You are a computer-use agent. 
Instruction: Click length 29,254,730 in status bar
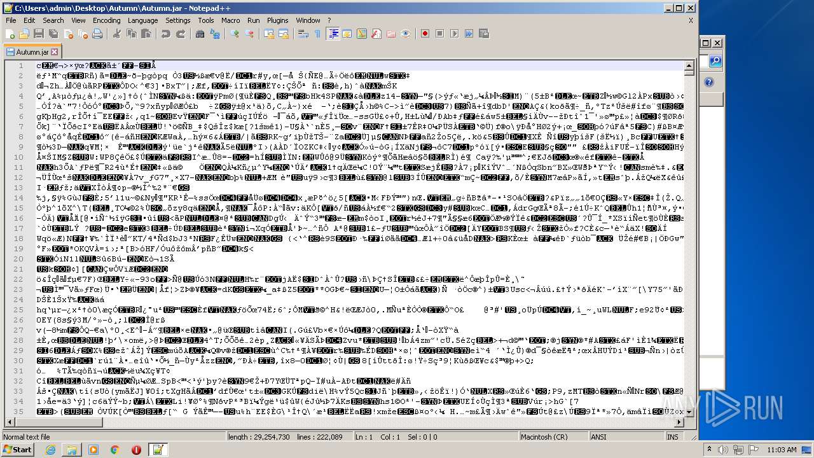pyautogui.click(x=259, y=437)
